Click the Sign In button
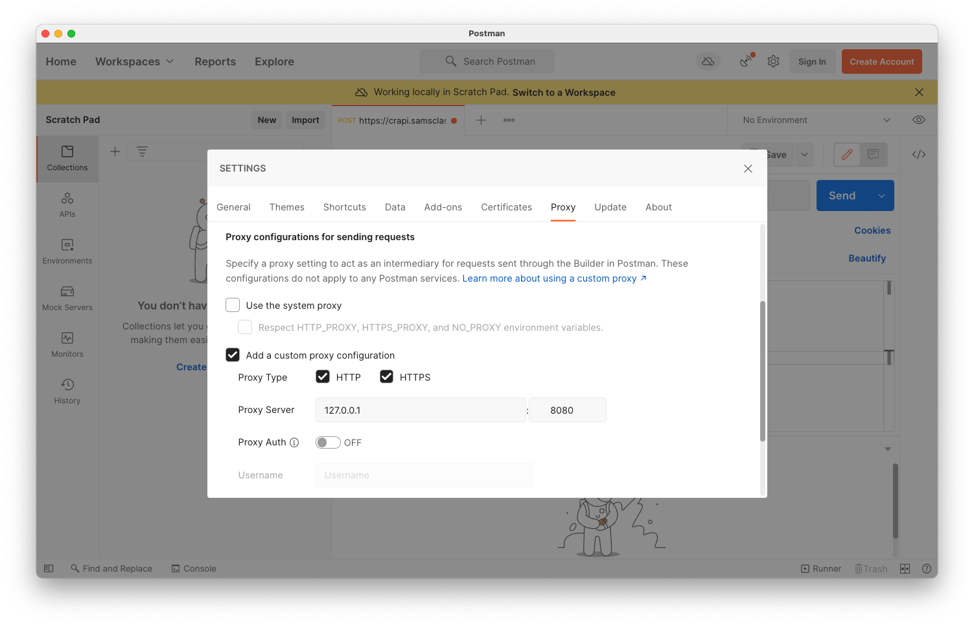 pyautogui.click(x=812, y=61)
